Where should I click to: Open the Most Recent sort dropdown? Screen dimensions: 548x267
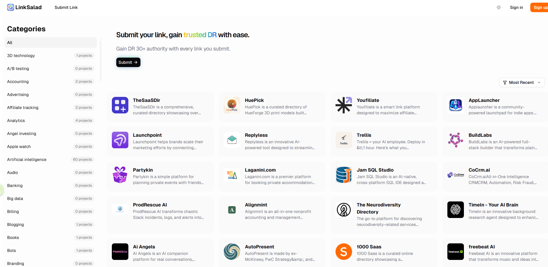click(x=521, y=82)
